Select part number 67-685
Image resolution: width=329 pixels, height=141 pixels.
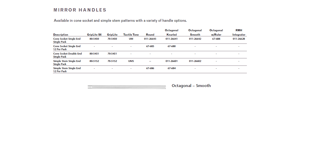point(150,46)
